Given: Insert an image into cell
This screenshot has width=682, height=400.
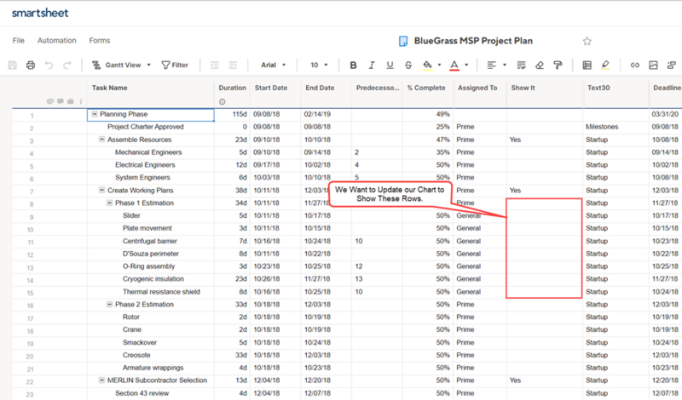Looking at the screenshot, I should (653, 66).
